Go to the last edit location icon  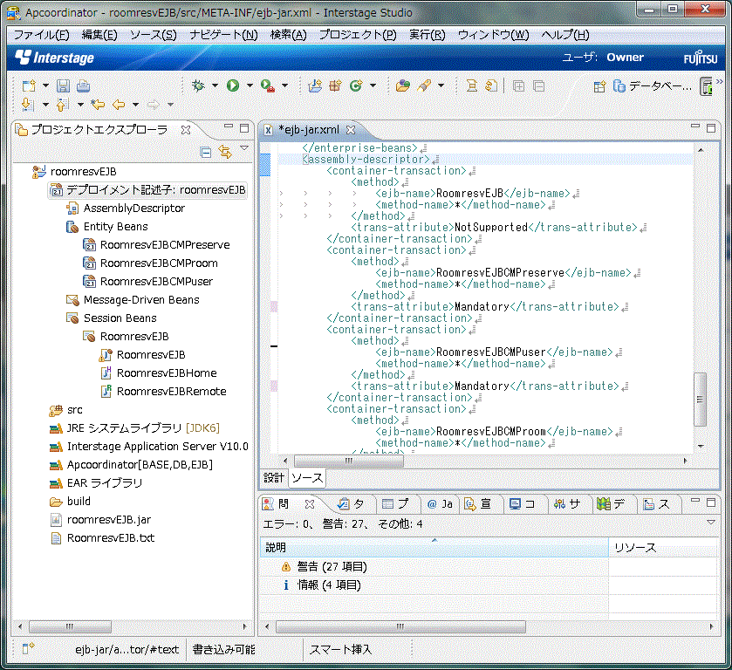click(98, 105)
